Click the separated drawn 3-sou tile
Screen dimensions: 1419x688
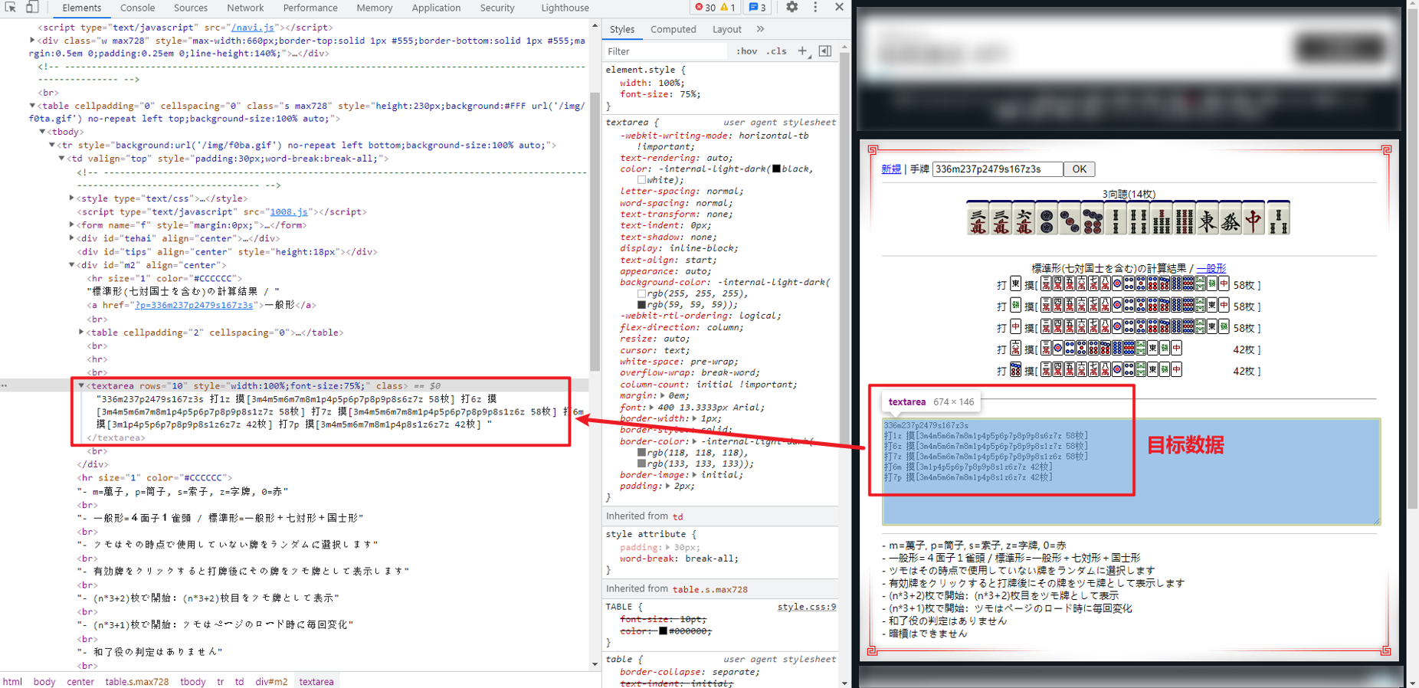coord(1279,218)
